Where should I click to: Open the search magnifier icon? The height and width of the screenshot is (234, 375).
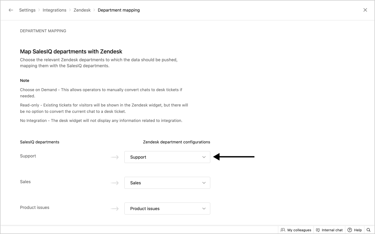[368, 230]
